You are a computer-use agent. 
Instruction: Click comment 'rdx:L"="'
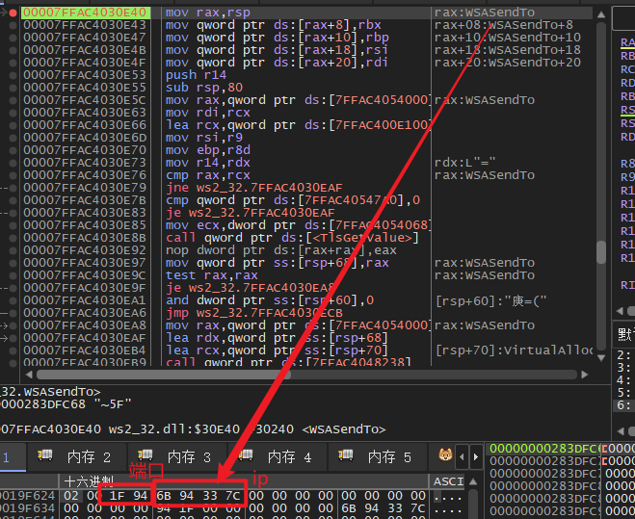464,163
